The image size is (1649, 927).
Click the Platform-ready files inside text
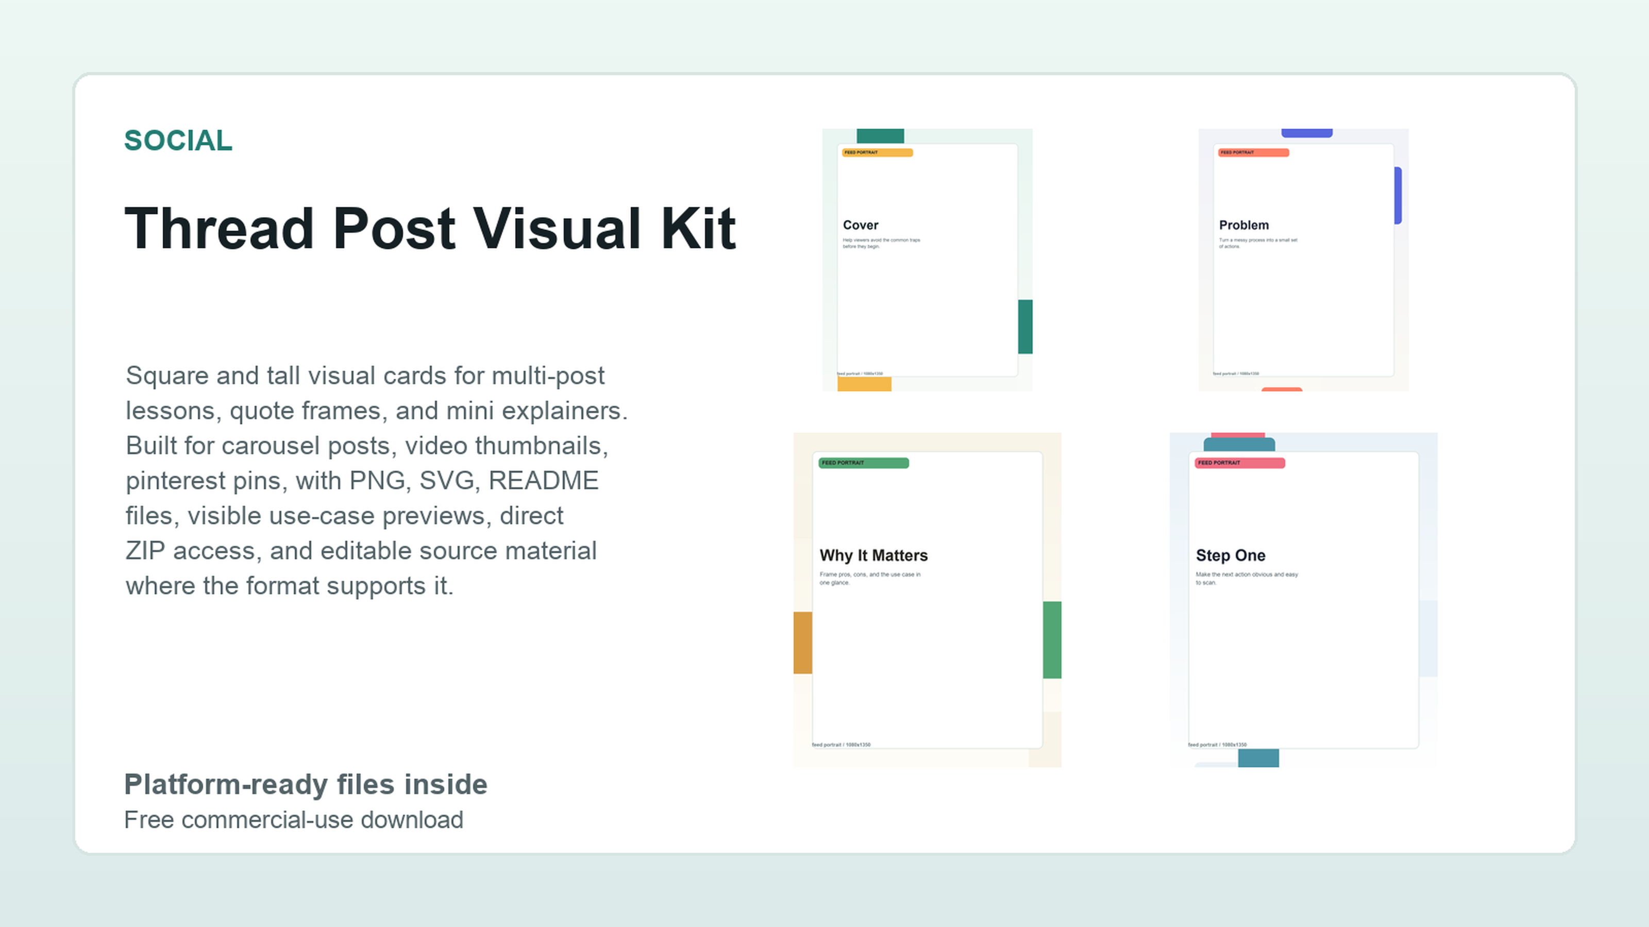coord(306,784)
